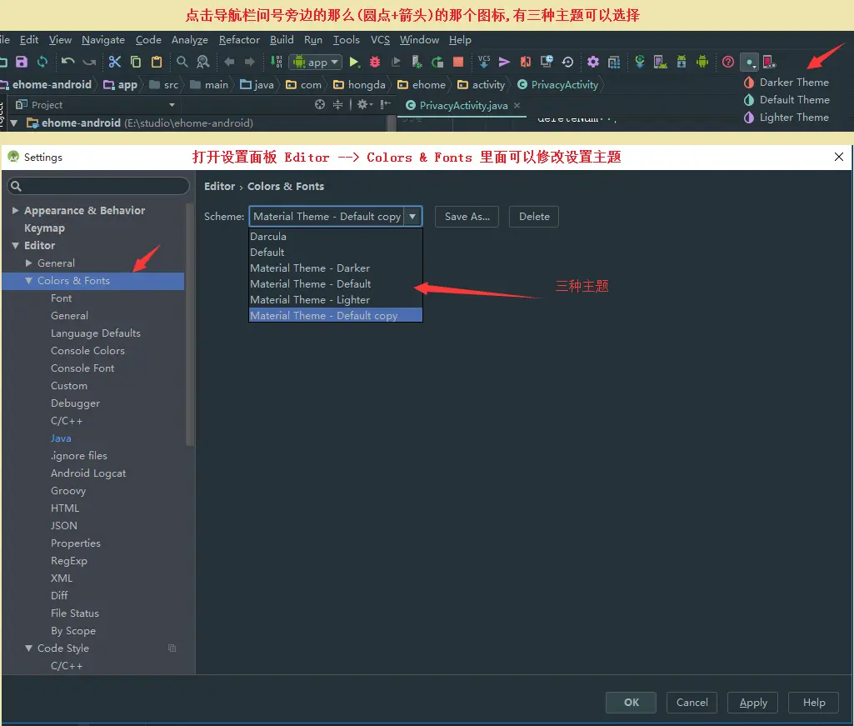Click the Search magnifier icon in the toolbar
This screenshot has width=854, height=726.
182,62
